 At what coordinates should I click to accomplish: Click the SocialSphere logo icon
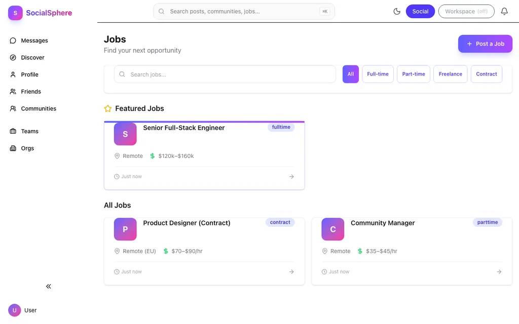15,13
